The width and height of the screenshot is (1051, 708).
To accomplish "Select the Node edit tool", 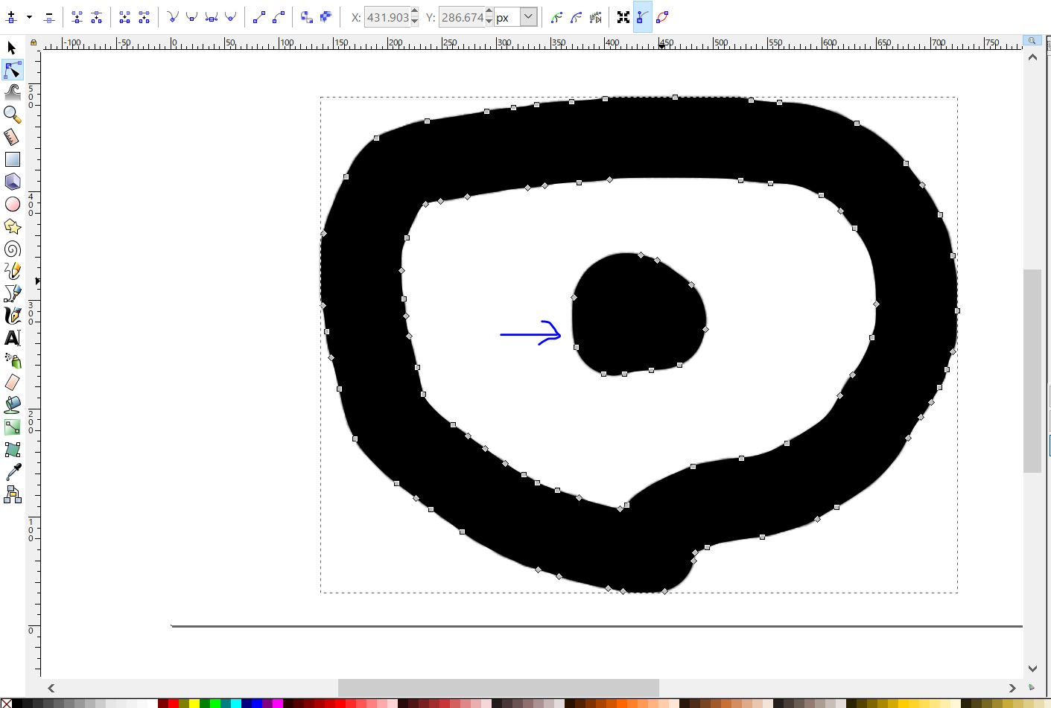I will pos(12,70).
